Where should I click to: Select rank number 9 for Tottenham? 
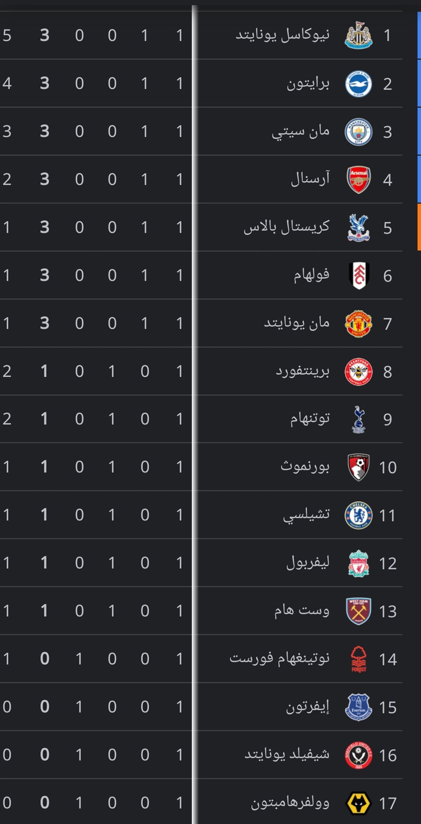tap(388, 419)
